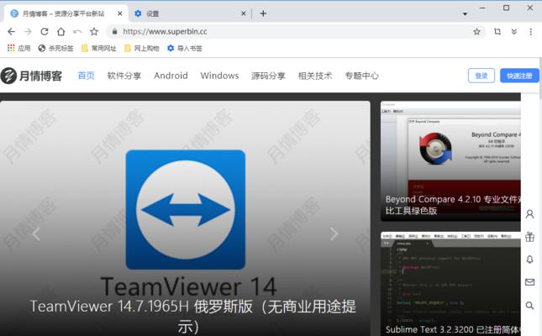Open the TeamViewer 14.7.1965H article title
The image size is (542, 336).
(193, 316)
